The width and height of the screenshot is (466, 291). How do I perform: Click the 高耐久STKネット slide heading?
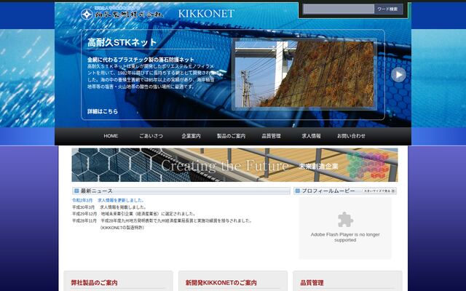tap(122, 42)
